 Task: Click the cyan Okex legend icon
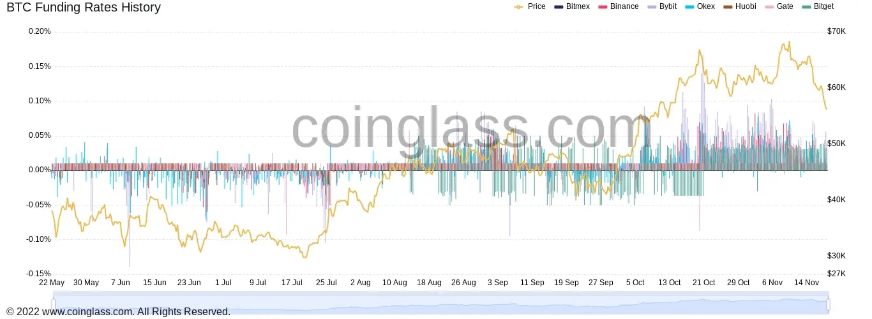[689, 6]
